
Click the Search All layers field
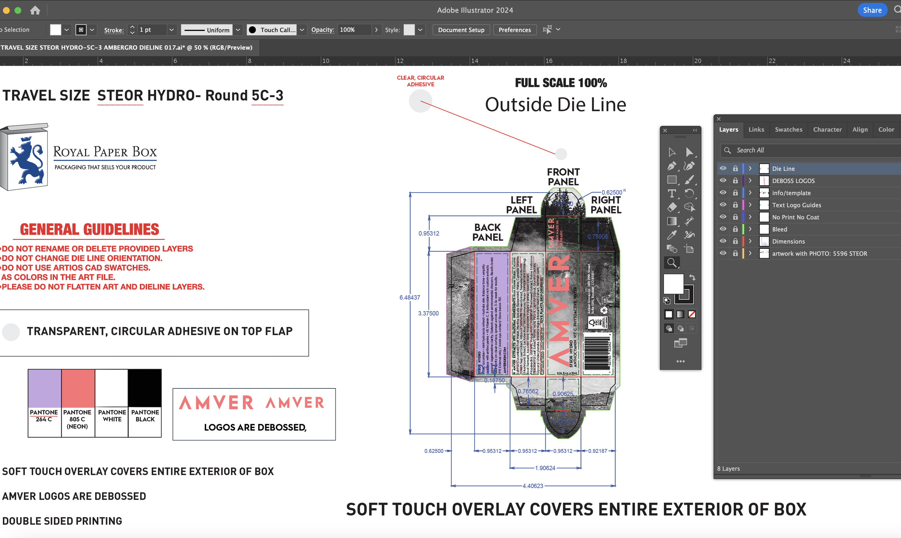(x=812, y=150)
